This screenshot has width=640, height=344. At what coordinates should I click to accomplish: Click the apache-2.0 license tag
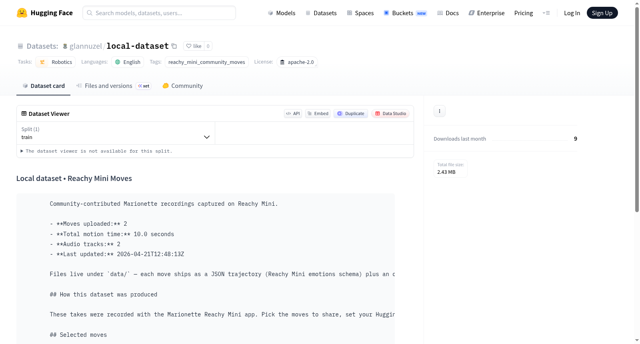pyautogui.click(x=297, y=62)
